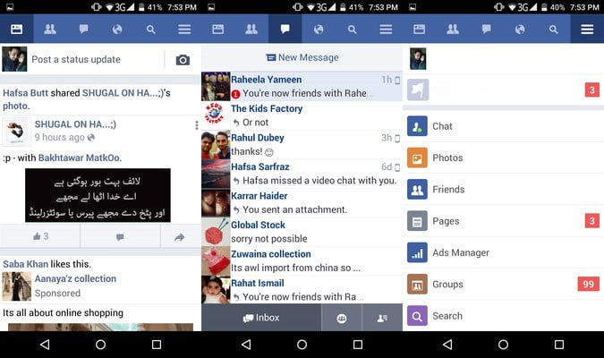Open Rahat Ismail conversation
Screen dimensions: 604x358
(x=302, y=290)
